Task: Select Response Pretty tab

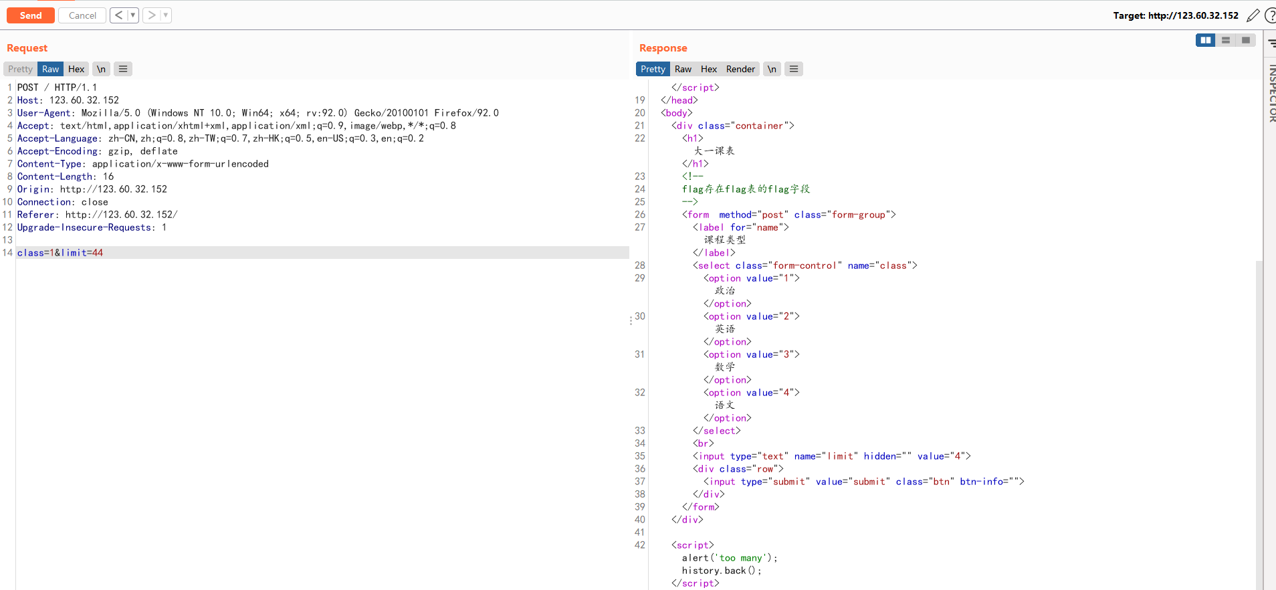Action: click(653, 69)
